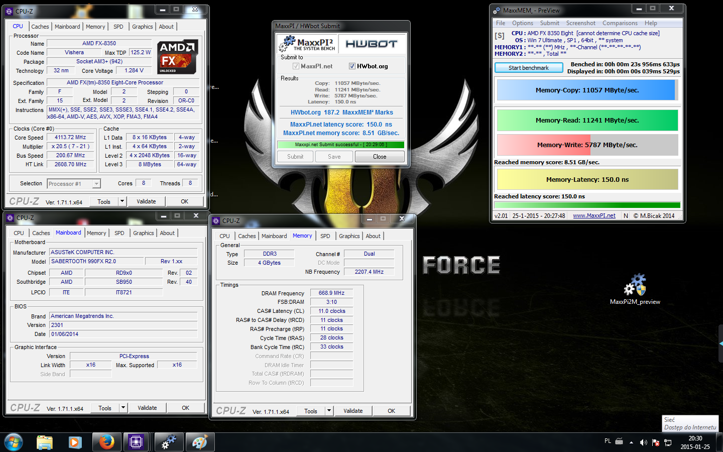Open the MaxxPi2M_preview desktop shortcut
Viewport: 723px width, 452px height.
tap(635, 289)
